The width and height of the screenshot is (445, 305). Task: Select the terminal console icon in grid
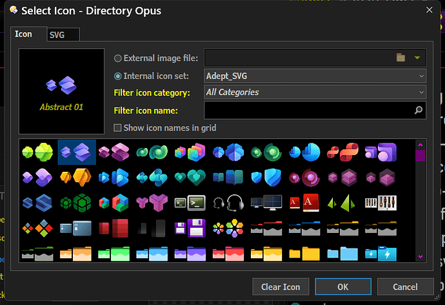(x=190, y=203)
